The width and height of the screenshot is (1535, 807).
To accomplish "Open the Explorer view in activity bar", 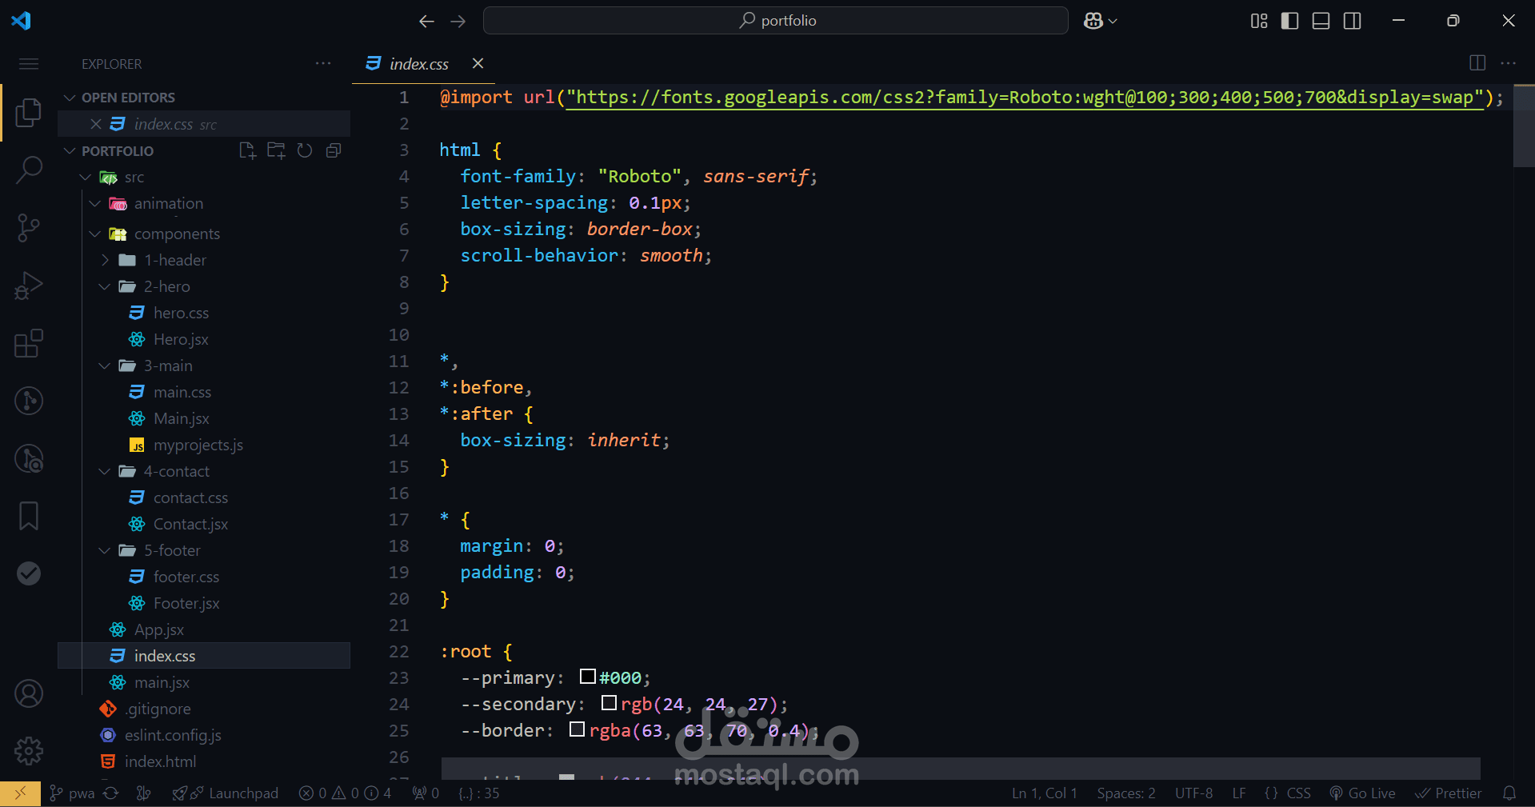I will click(29, 112).
